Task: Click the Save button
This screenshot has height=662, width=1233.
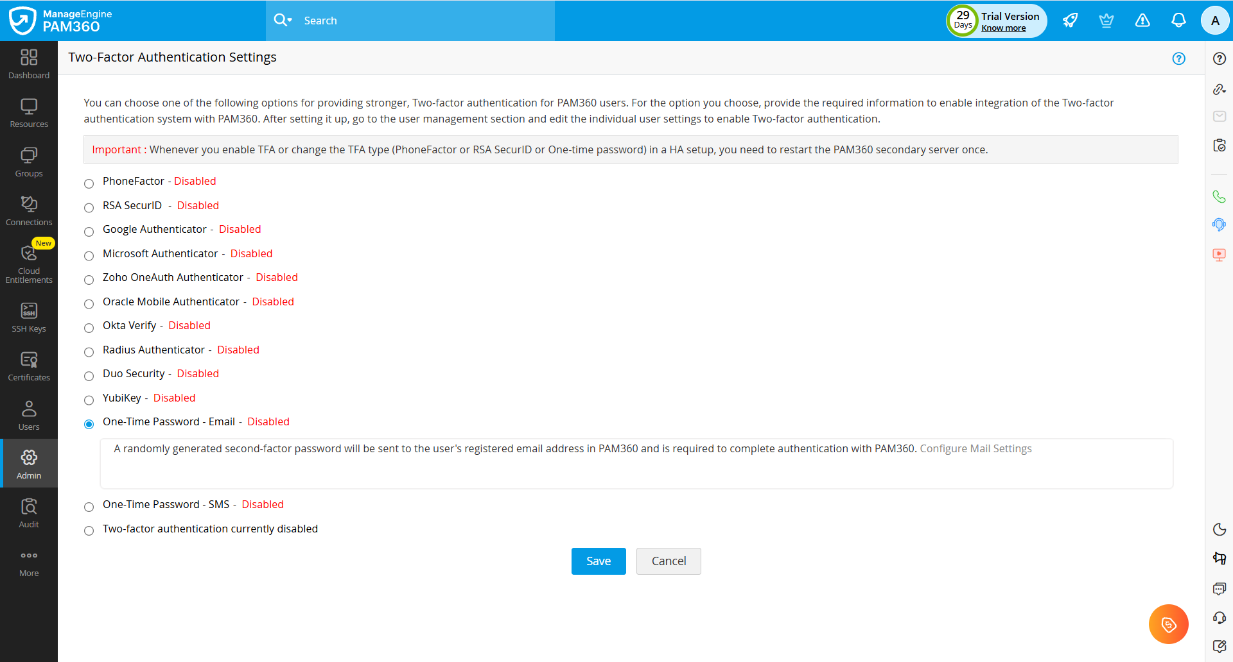Action: pyautogui.click(x=599, y=561)
